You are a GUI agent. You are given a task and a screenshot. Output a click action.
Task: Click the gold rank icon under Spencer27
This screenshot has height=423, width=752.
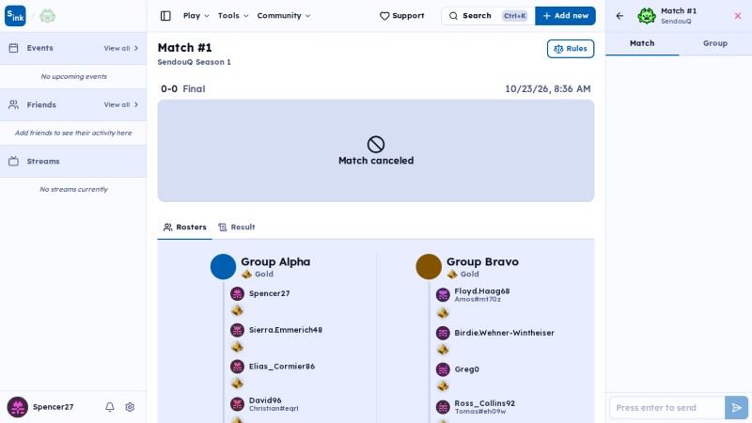click(x=238, y=311)
